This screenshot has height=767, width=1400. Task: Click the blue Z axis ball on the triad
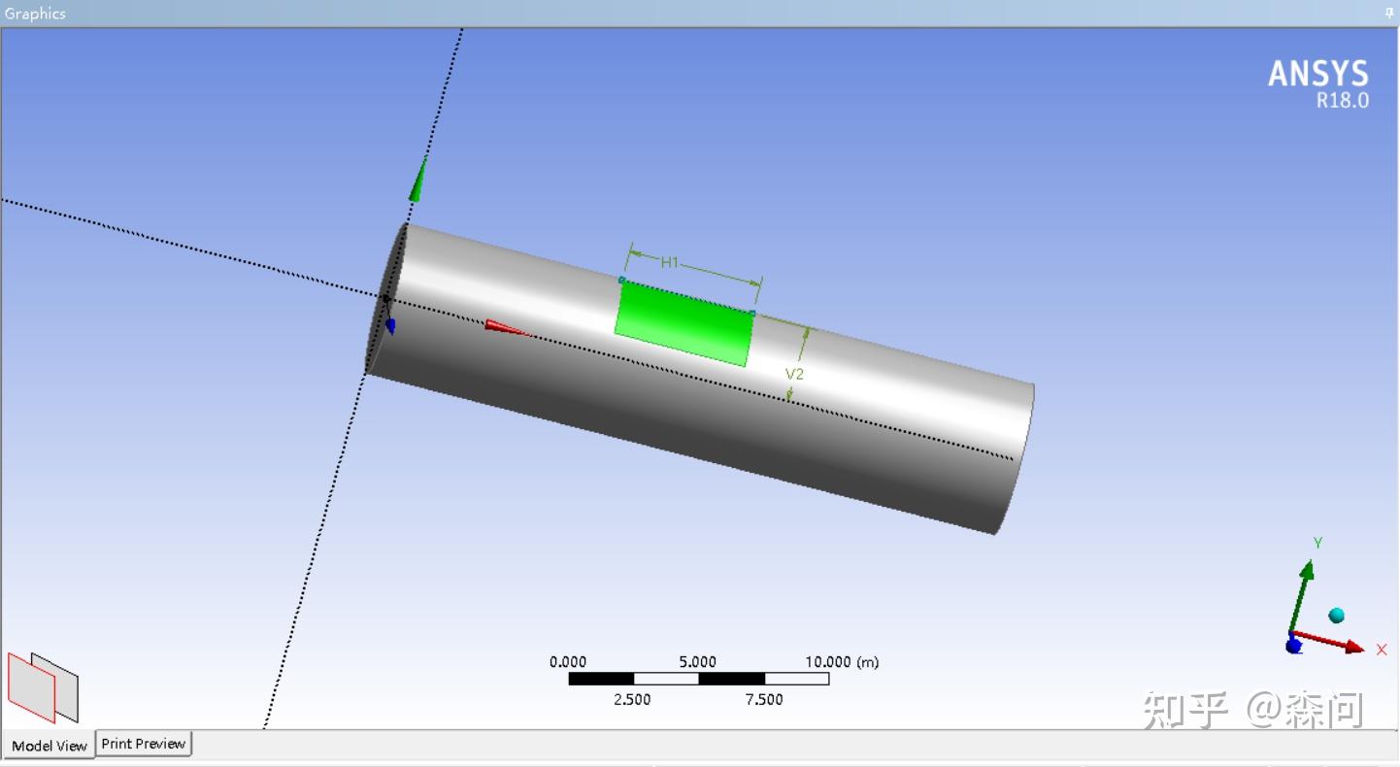pos(1295,646)
